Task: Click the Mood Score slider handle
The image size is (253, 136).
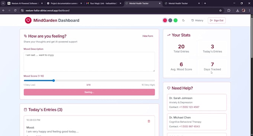Action: point(54,80)
